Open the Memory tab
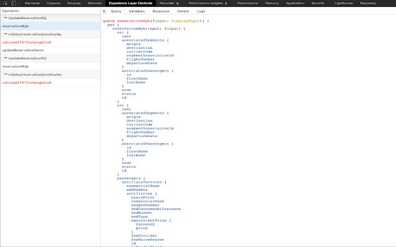396x247 pixels. click(x=272, y=3)
